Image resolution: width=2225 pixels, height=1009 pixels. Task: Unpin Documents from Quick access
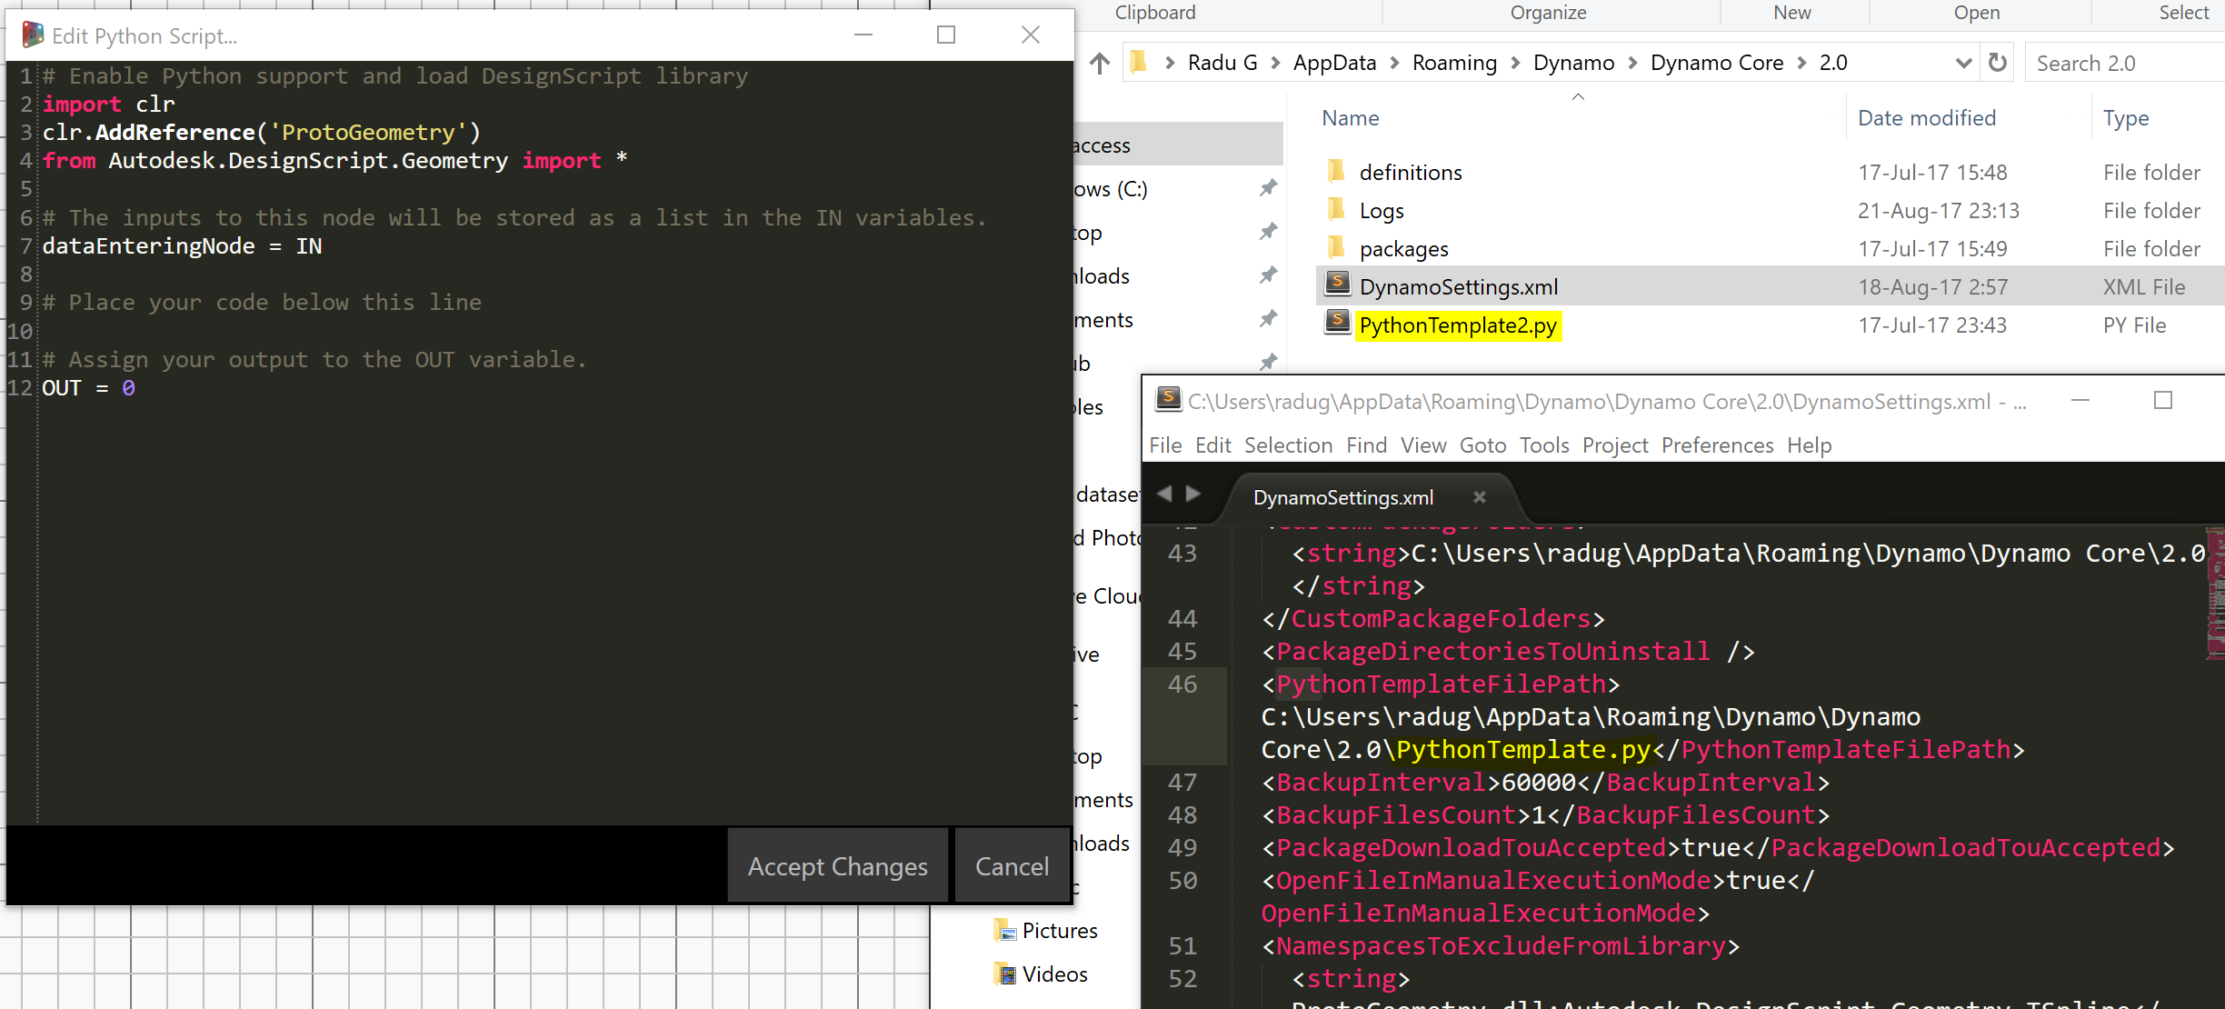coord(1268,318)
